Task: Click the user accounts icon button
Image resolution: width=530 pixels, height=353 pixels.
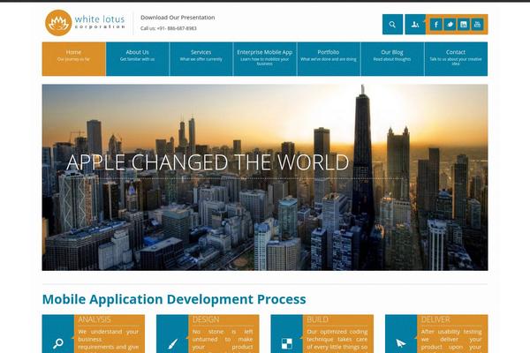Action: click(x=415, y=25)
